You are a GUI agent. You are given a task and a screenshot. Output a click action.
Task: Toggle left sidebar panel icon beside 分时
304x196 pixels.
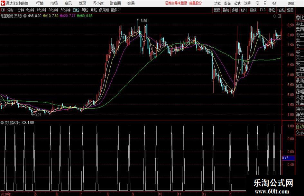(x=3, y=10)
